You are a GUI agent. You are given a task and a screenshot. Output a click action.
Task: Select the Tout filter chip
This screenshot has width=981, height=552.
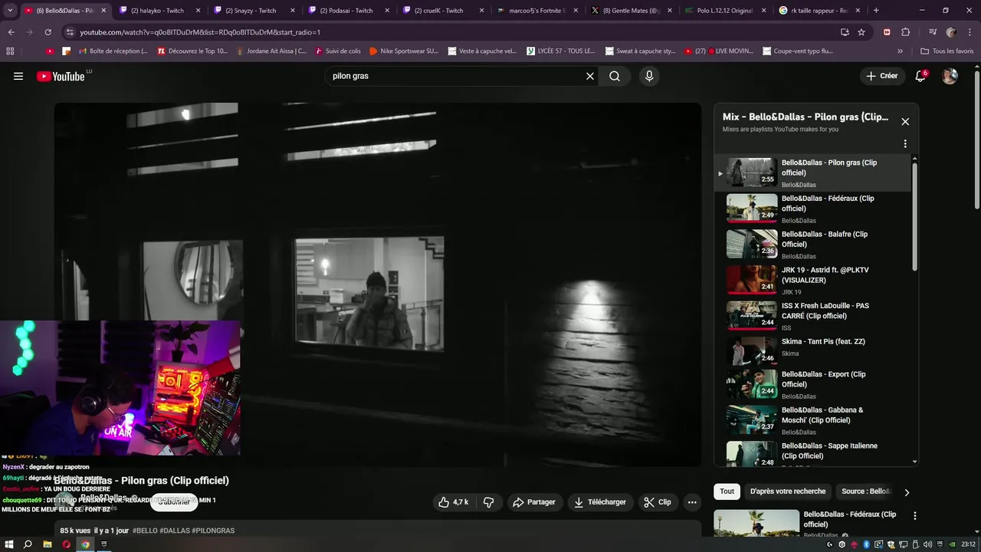[x=727, y=491]
